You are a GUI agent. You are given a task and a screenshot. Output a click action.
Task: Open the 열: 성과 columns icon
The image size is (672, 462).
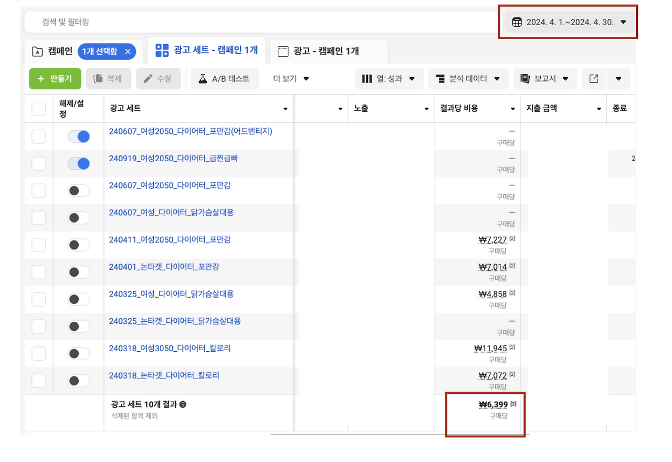[x=367, y=78]
